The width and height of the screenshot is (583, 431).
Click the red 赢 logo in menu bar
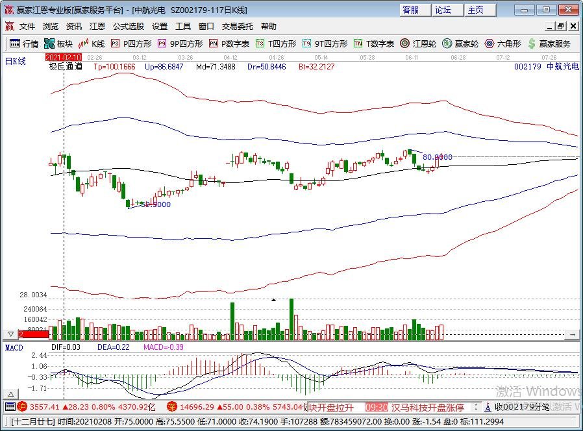click(x=9, y=26)
